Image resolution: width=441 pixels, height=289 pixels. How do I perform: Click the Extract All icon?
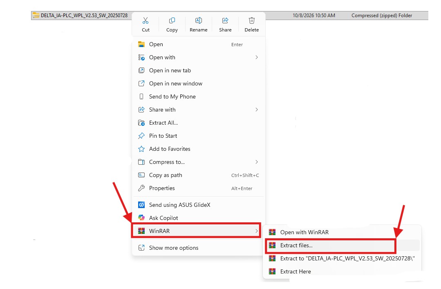pos(141,123)
